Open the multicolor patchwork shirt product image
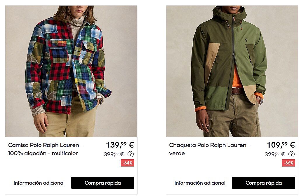The width and height of the screenshot is (301, 196). point(71,71)
